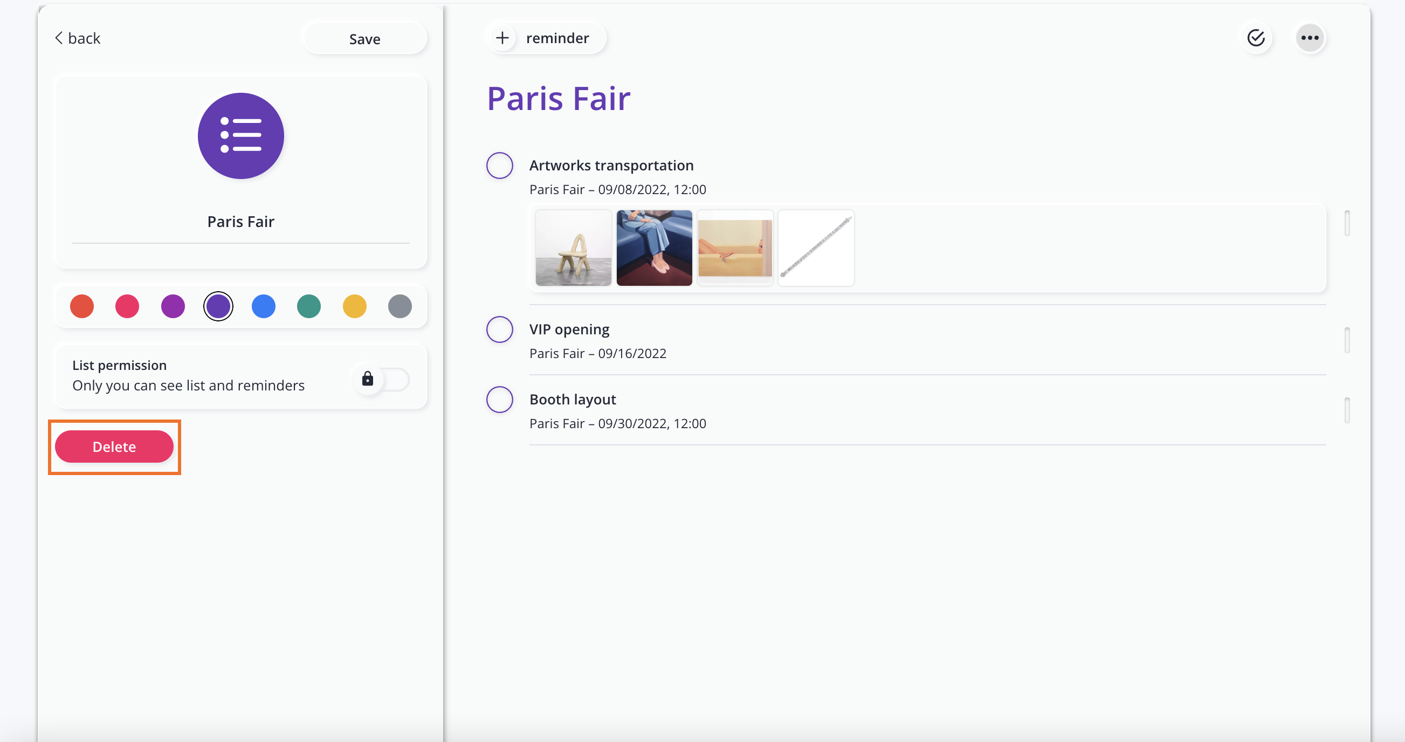This screenshot has height=742, width=1405.
Task: Click the 09/16/2022 date under VIP opening
Action: click(x=632, y=354)
